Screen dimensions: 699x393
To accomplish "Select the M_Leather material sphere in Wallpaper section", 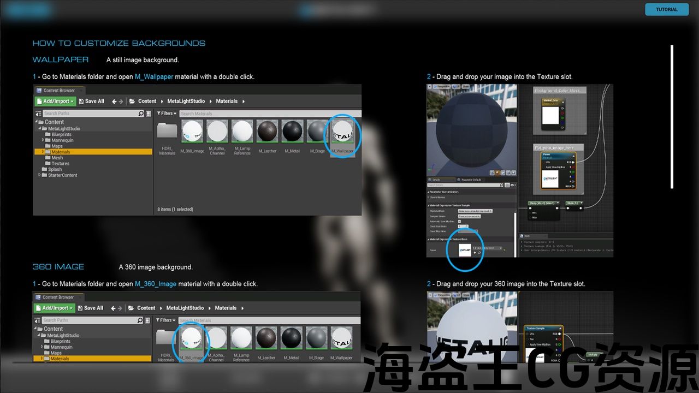I will [x=267, y=132].
